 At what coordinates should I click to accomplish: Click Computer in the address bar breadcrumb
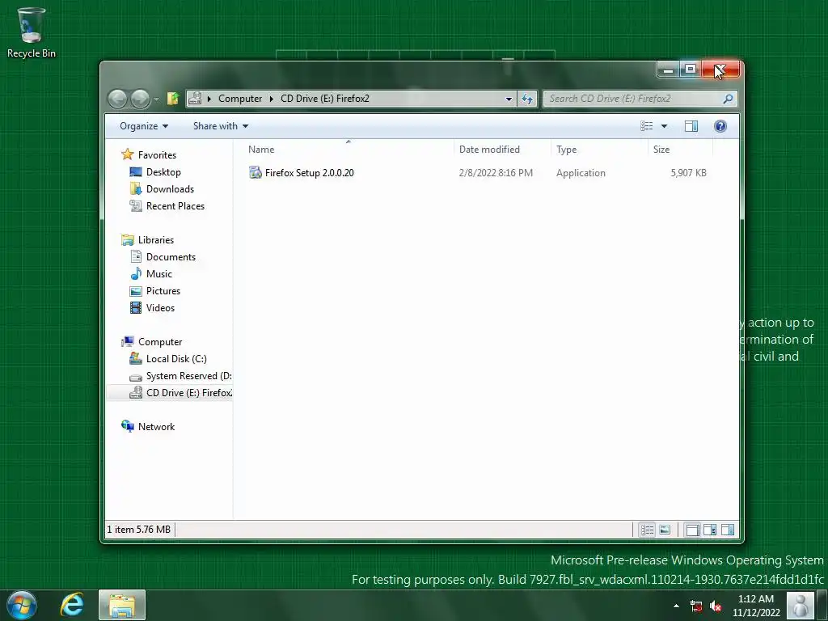(239, 99)
